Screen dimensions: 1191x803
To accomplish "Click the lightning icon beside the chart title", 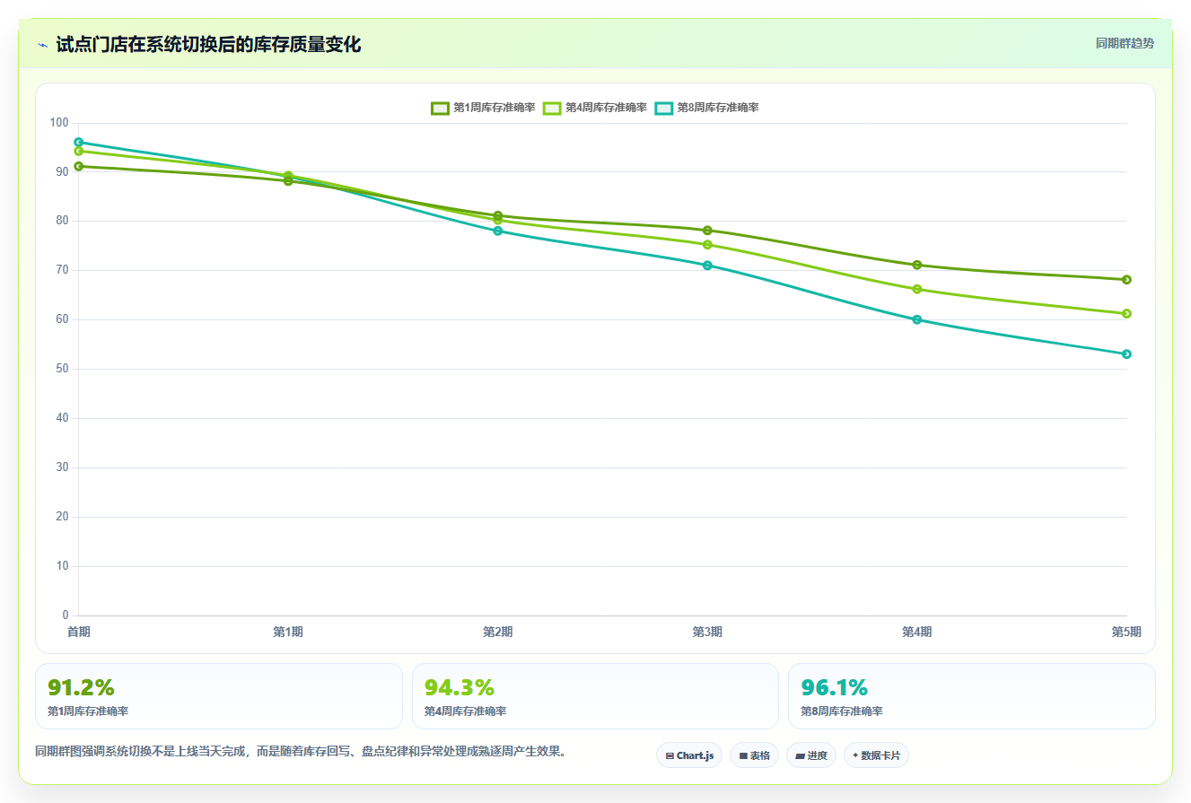I will 42,45.
